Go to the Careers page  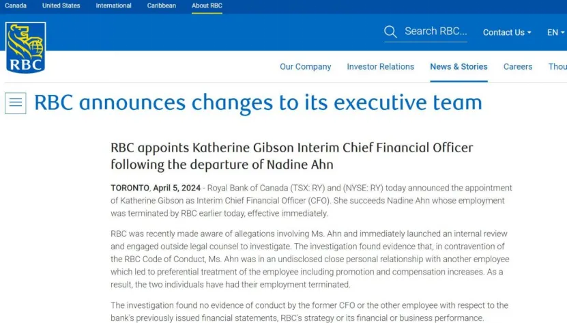click(x=518, y=67)
